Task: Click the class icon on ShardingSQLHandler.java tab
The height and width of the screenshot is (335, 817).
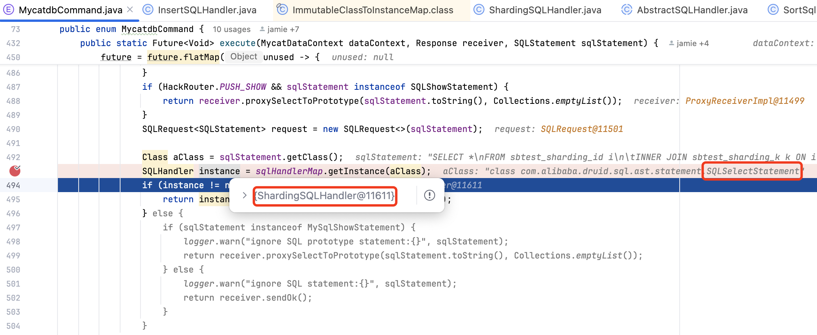Action: 479,10
